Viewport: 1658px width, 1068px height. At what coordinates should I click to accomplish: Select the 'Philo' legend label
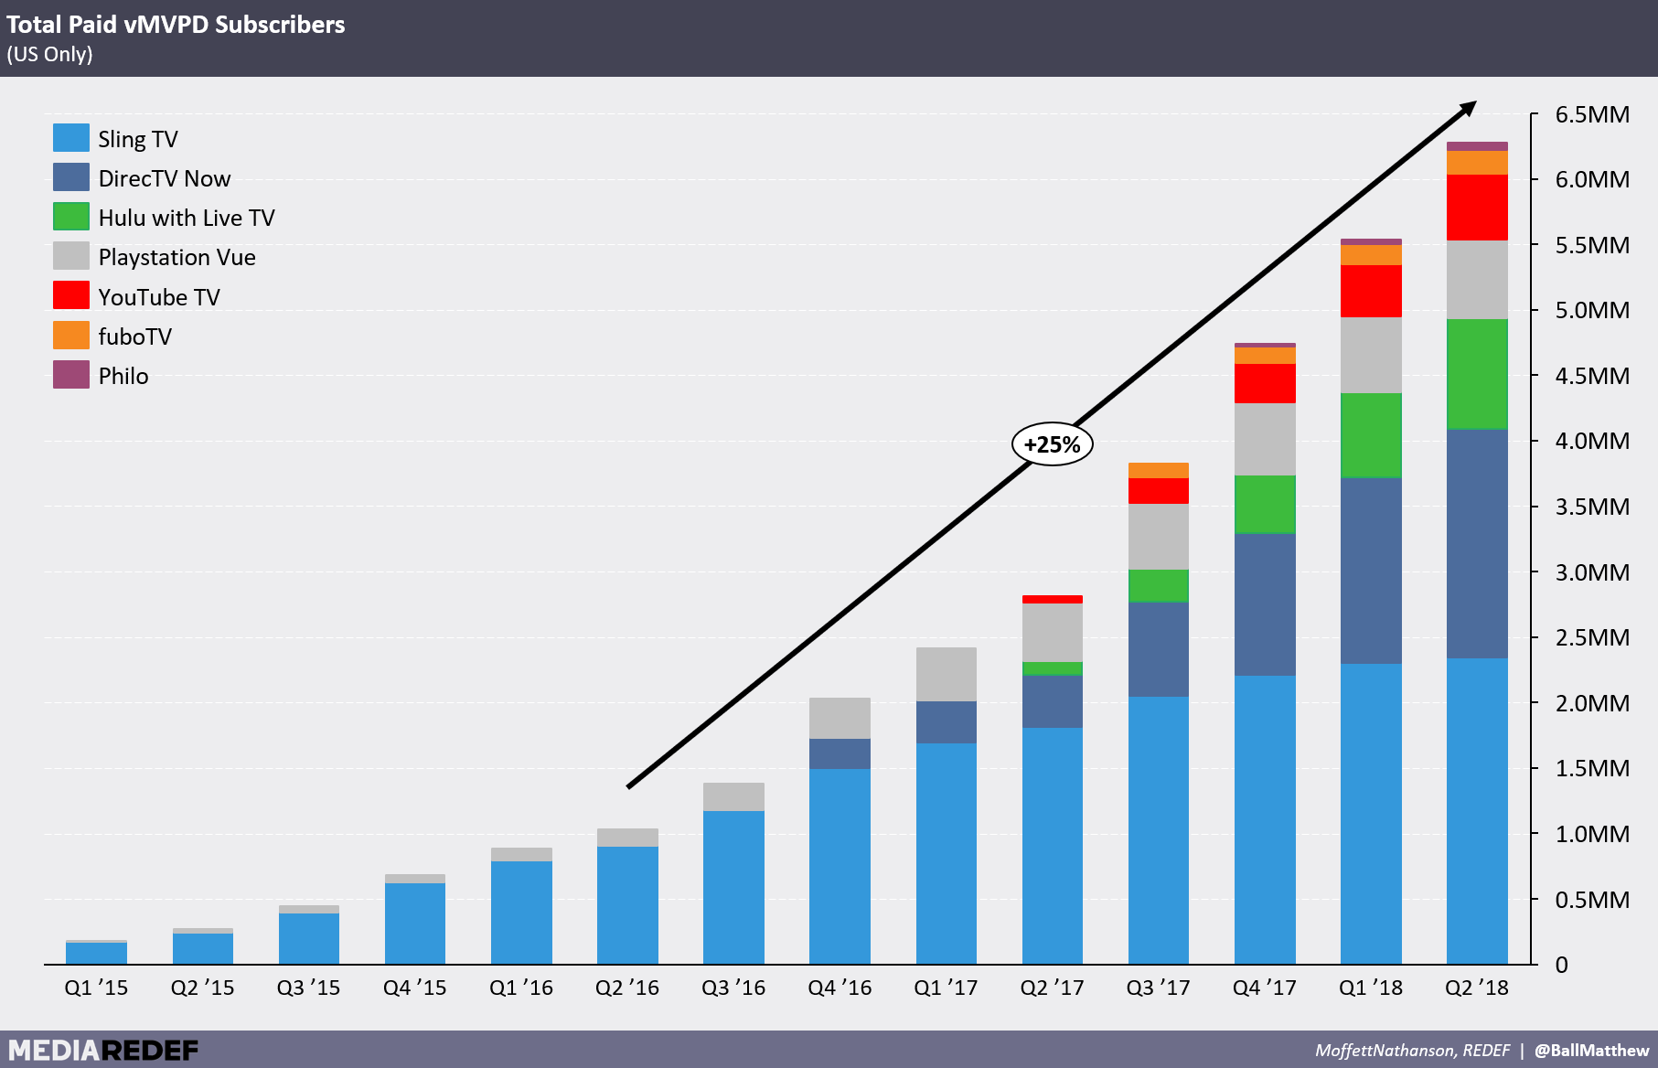click(x=123, y=376)
